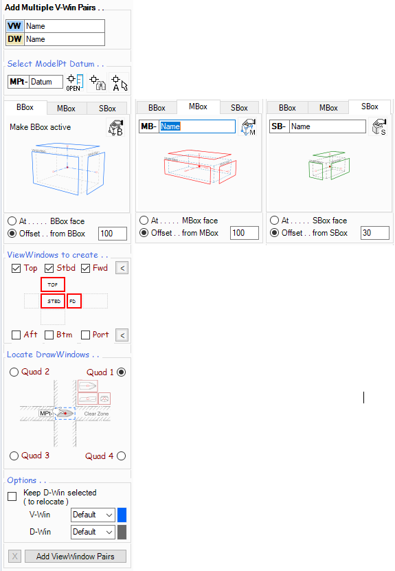The image size is (395, 571).
Task: Switch to the MBox tab in left panel
Action: pos(66,109)
